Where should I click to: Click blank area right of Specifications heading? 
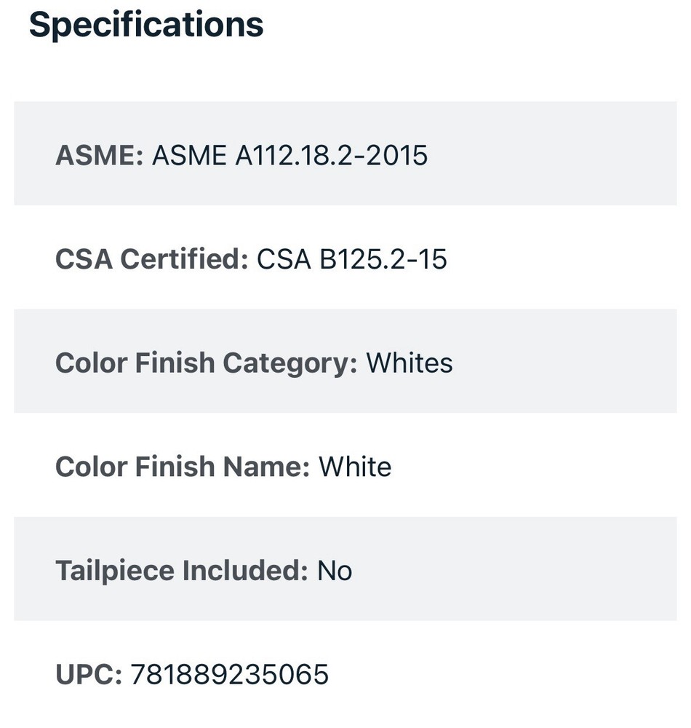473,25
